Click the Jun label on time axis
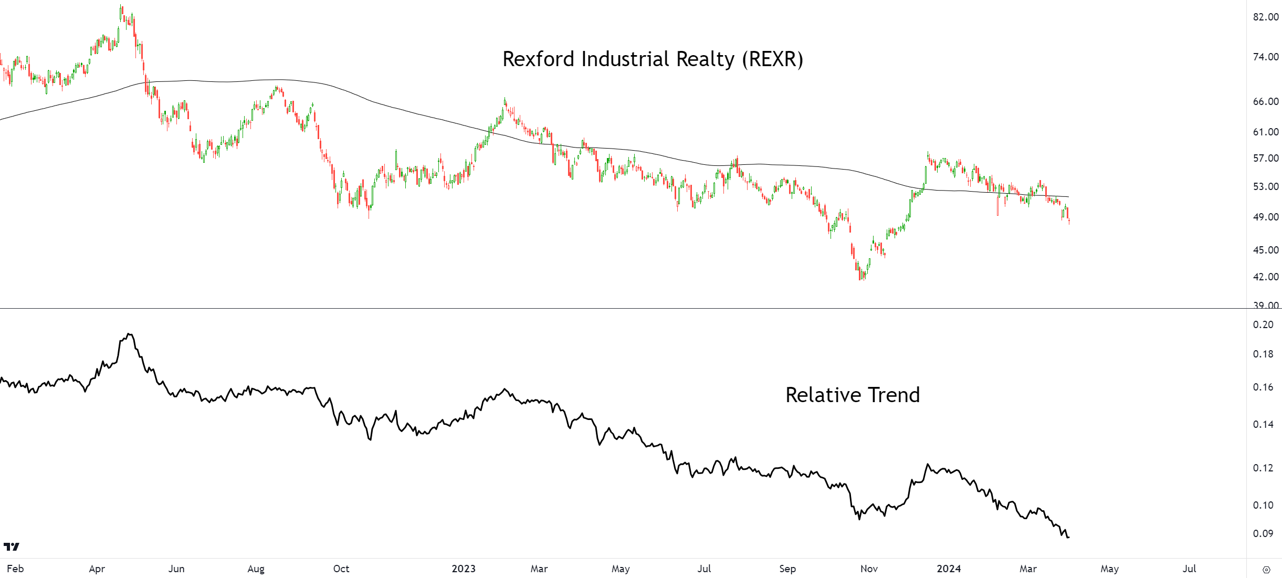 (x=176, y=569)
